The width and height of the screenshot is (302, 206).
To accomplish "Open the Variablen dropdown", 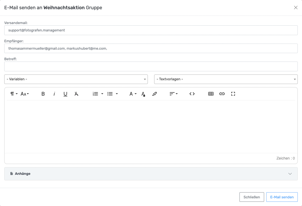I will click(76, 79).
